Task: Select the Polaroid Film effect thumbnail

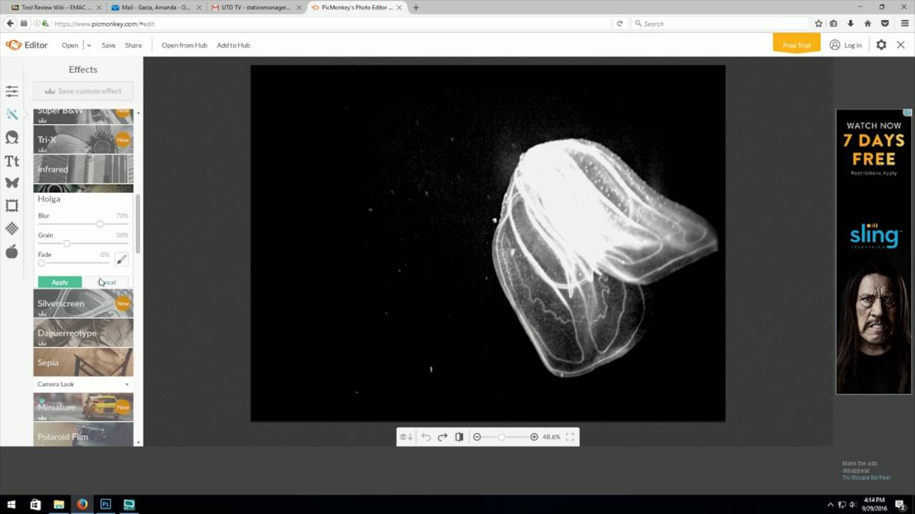Action: pos(83,434)
